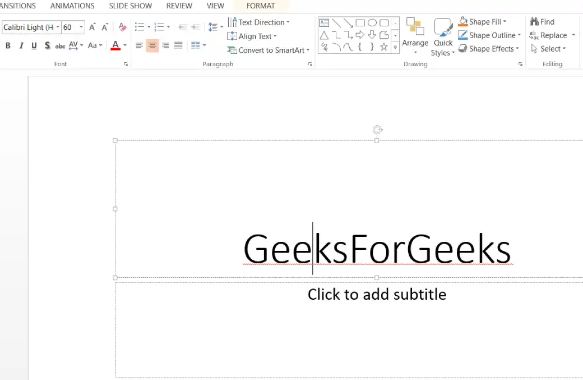This screenshot has width=583, height=380.
Task: Select the elbow arrow connector shape
Action: coord(348,35)
